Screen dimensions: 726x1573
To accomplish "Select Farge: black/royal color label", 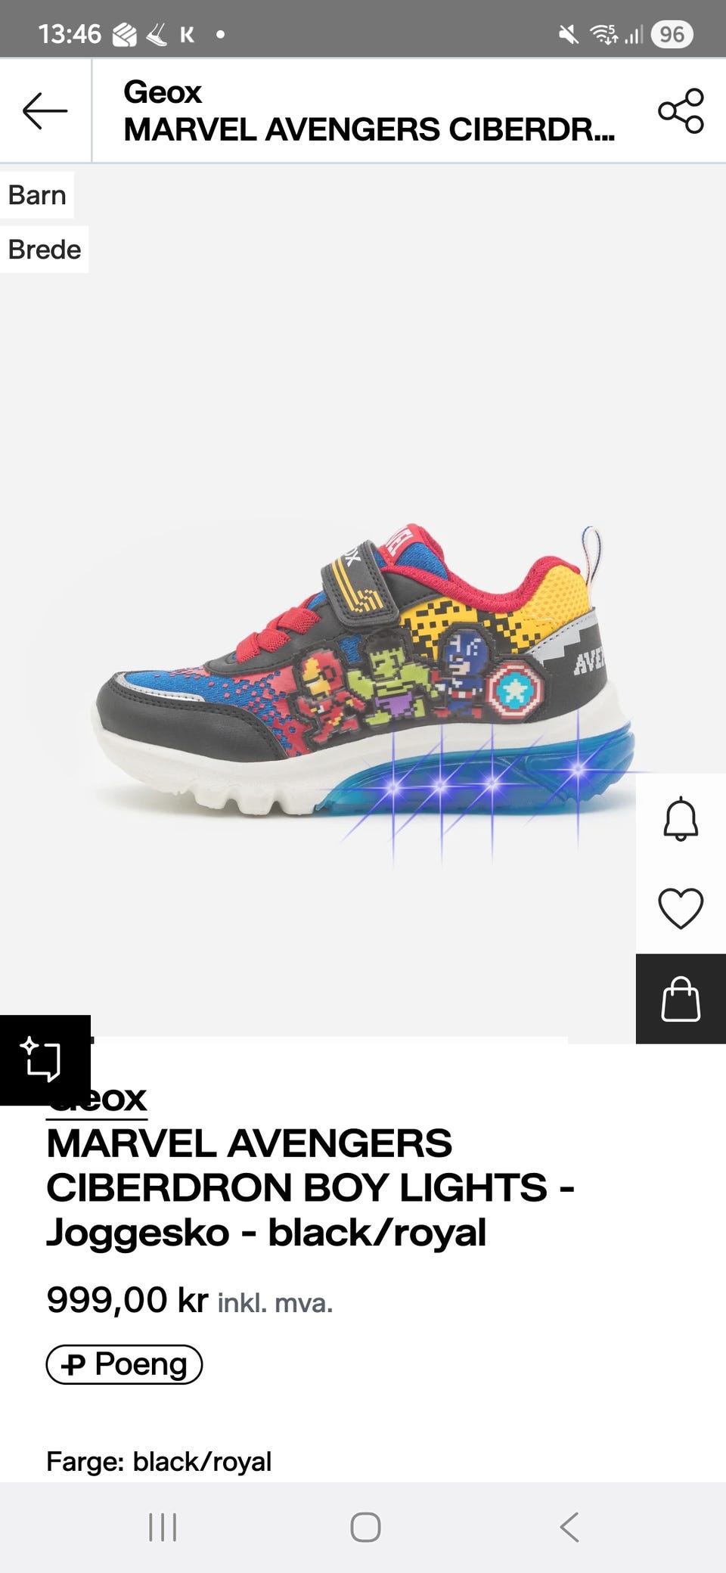I will 159,1461.
